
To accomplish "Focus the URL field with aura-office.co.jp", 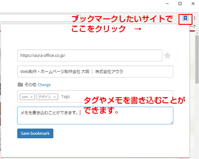I will click(x=90, y=55).
